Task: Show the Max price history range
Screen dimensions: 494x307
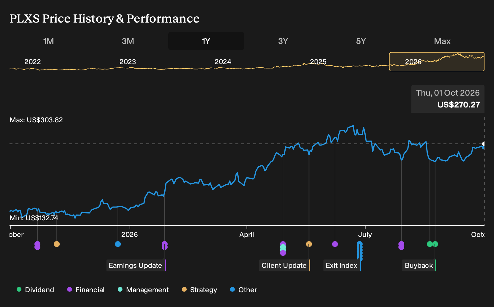Action: (x=442, y=41)
